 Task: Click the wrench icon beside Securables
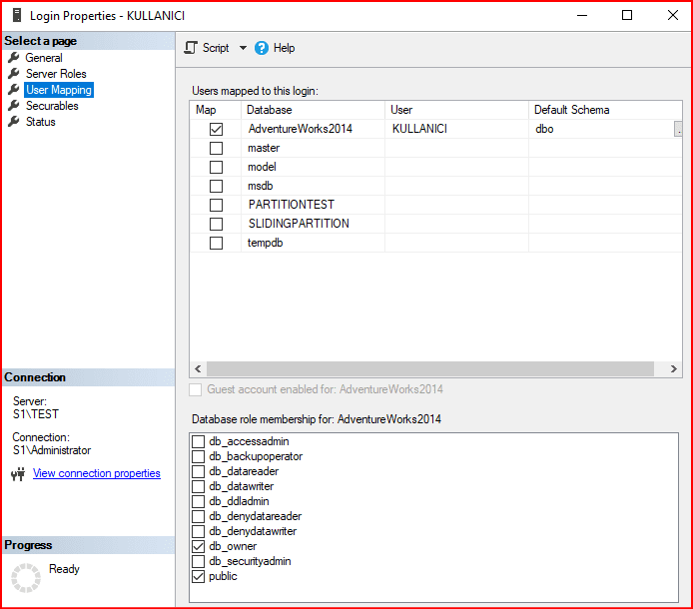[x=14, y=106]
